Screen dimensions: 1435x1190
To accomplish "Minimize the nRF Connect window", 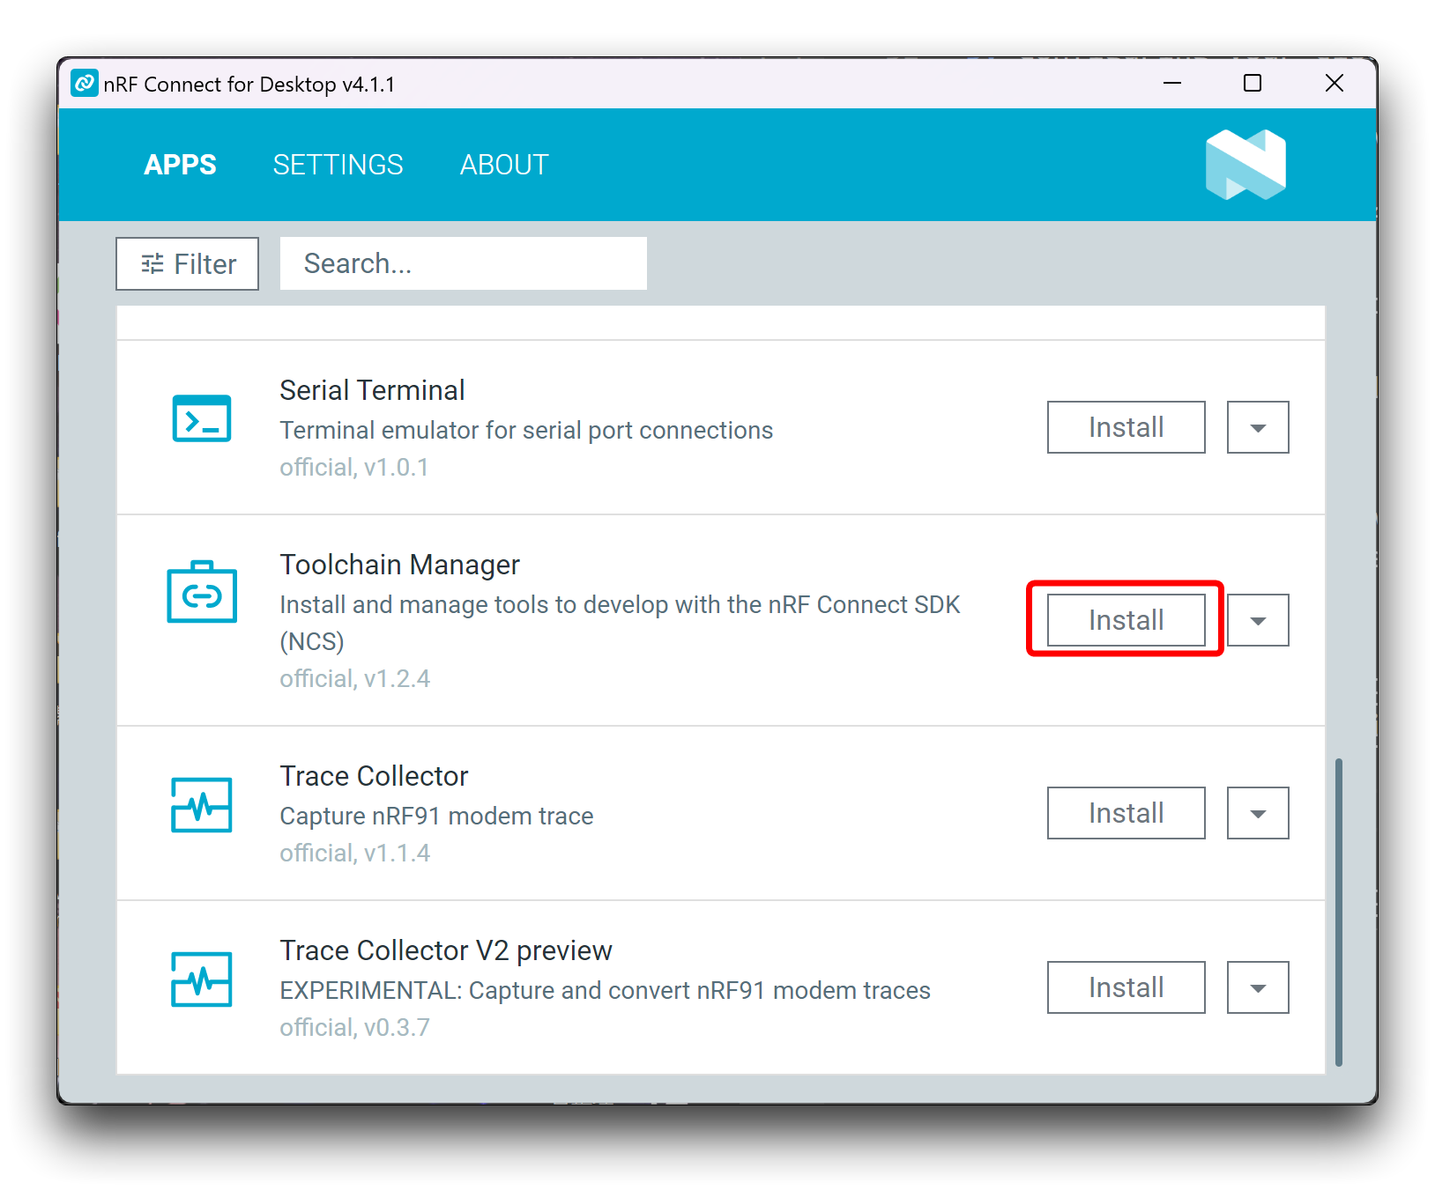I will click(1172, 83).
